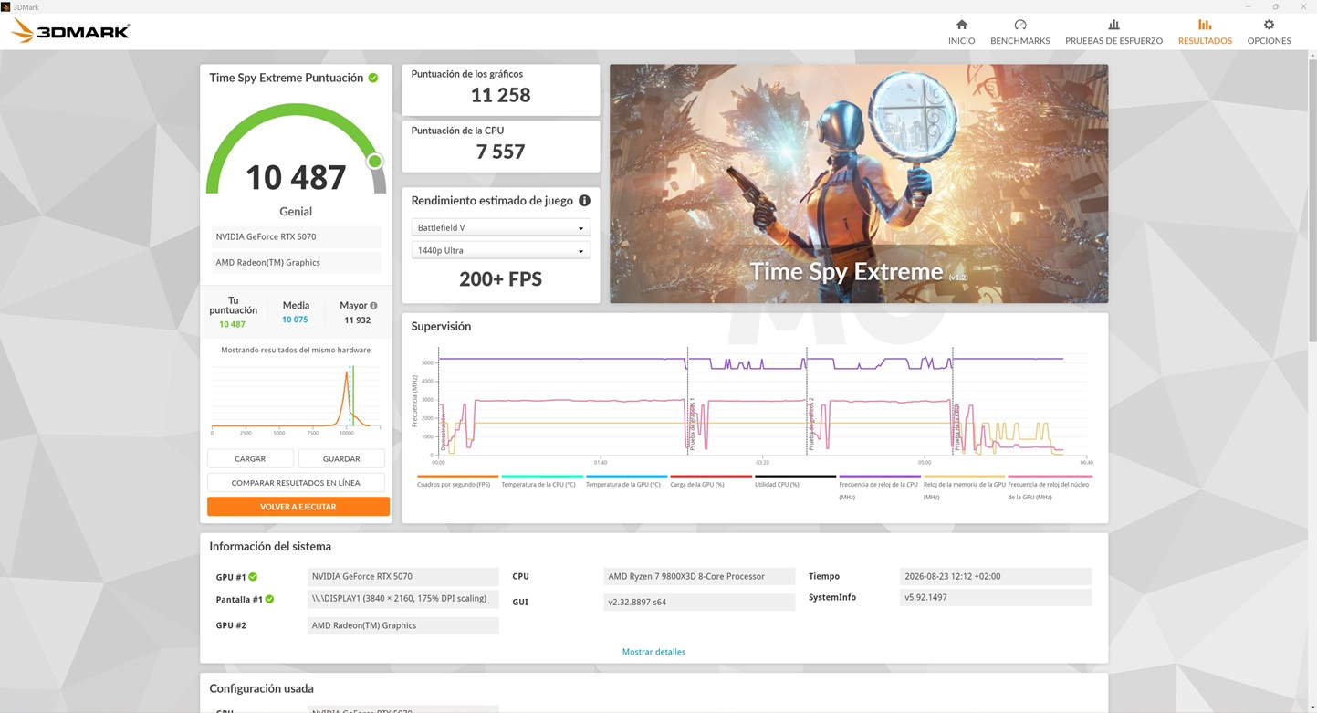Click the score distribution histogram
Viewport: 1317px width, 713px height.
point(296,399)
